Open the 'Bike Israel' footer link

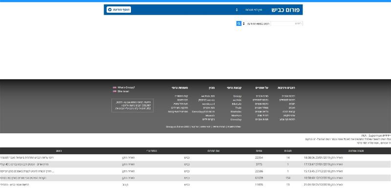point(123,91)
